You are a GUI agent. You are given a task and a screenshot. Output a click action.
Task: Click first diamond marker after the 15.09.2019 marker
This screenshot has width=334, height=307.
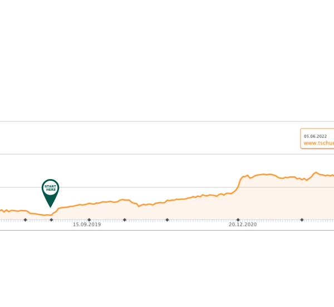click(x=124, y=220)
